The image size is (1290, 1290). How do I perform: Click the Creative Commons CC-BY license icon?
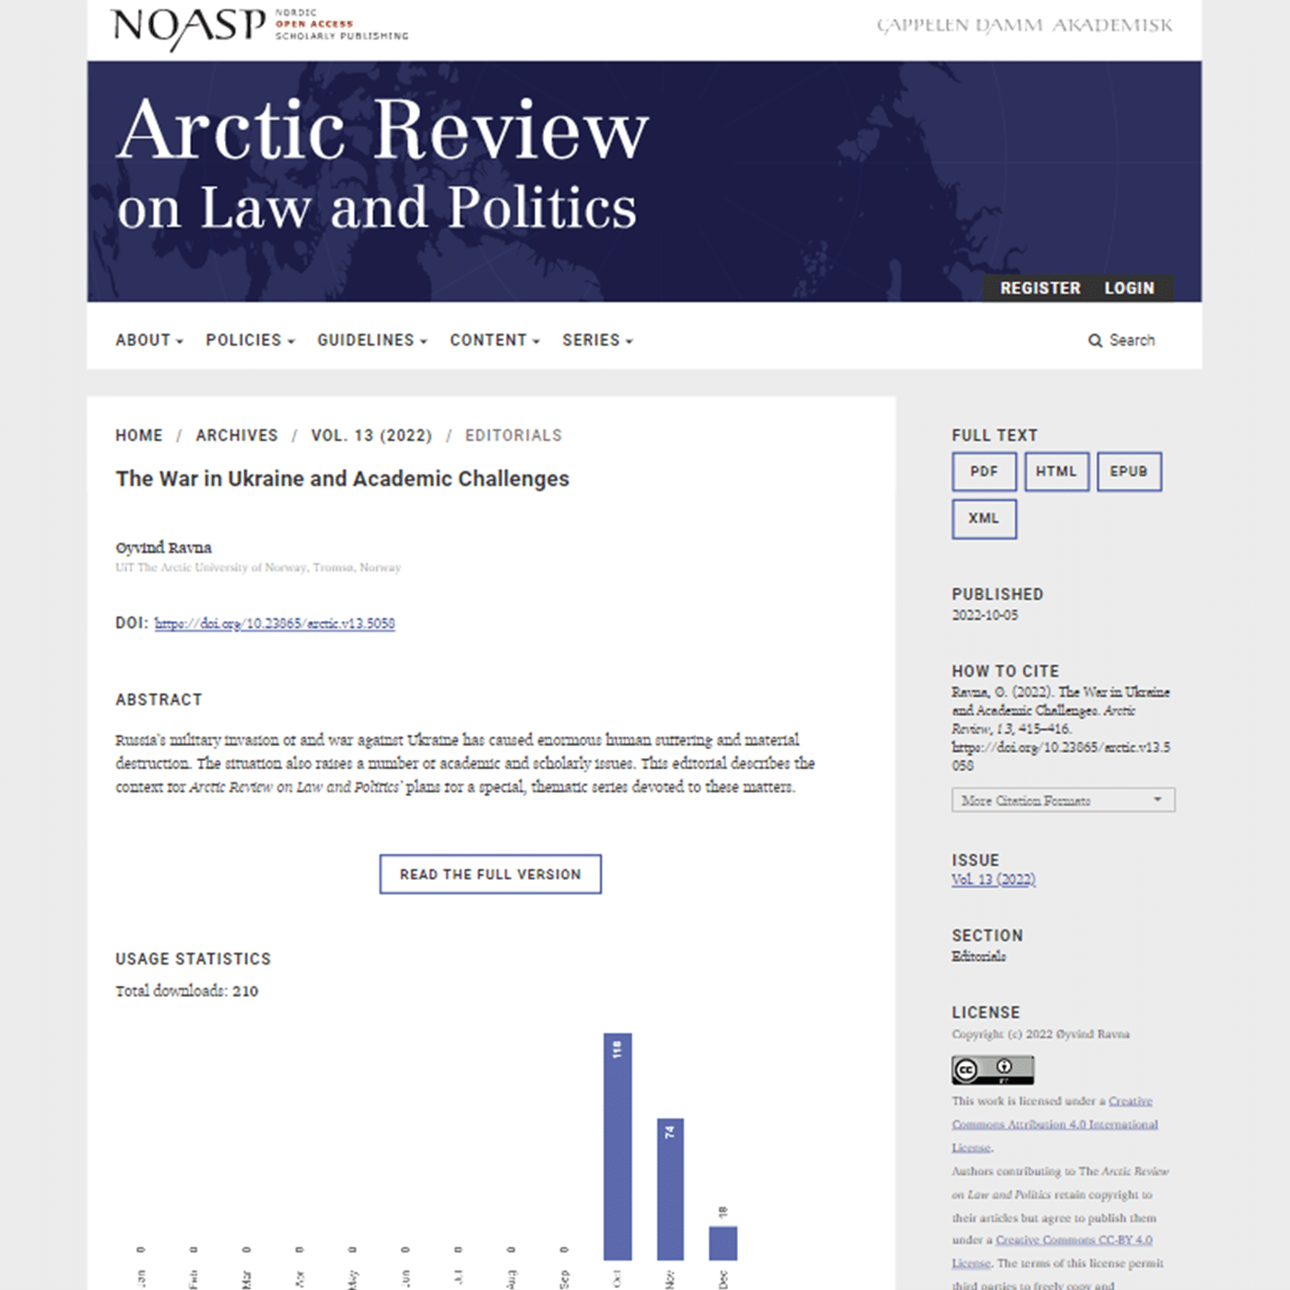click(991, 1069)
